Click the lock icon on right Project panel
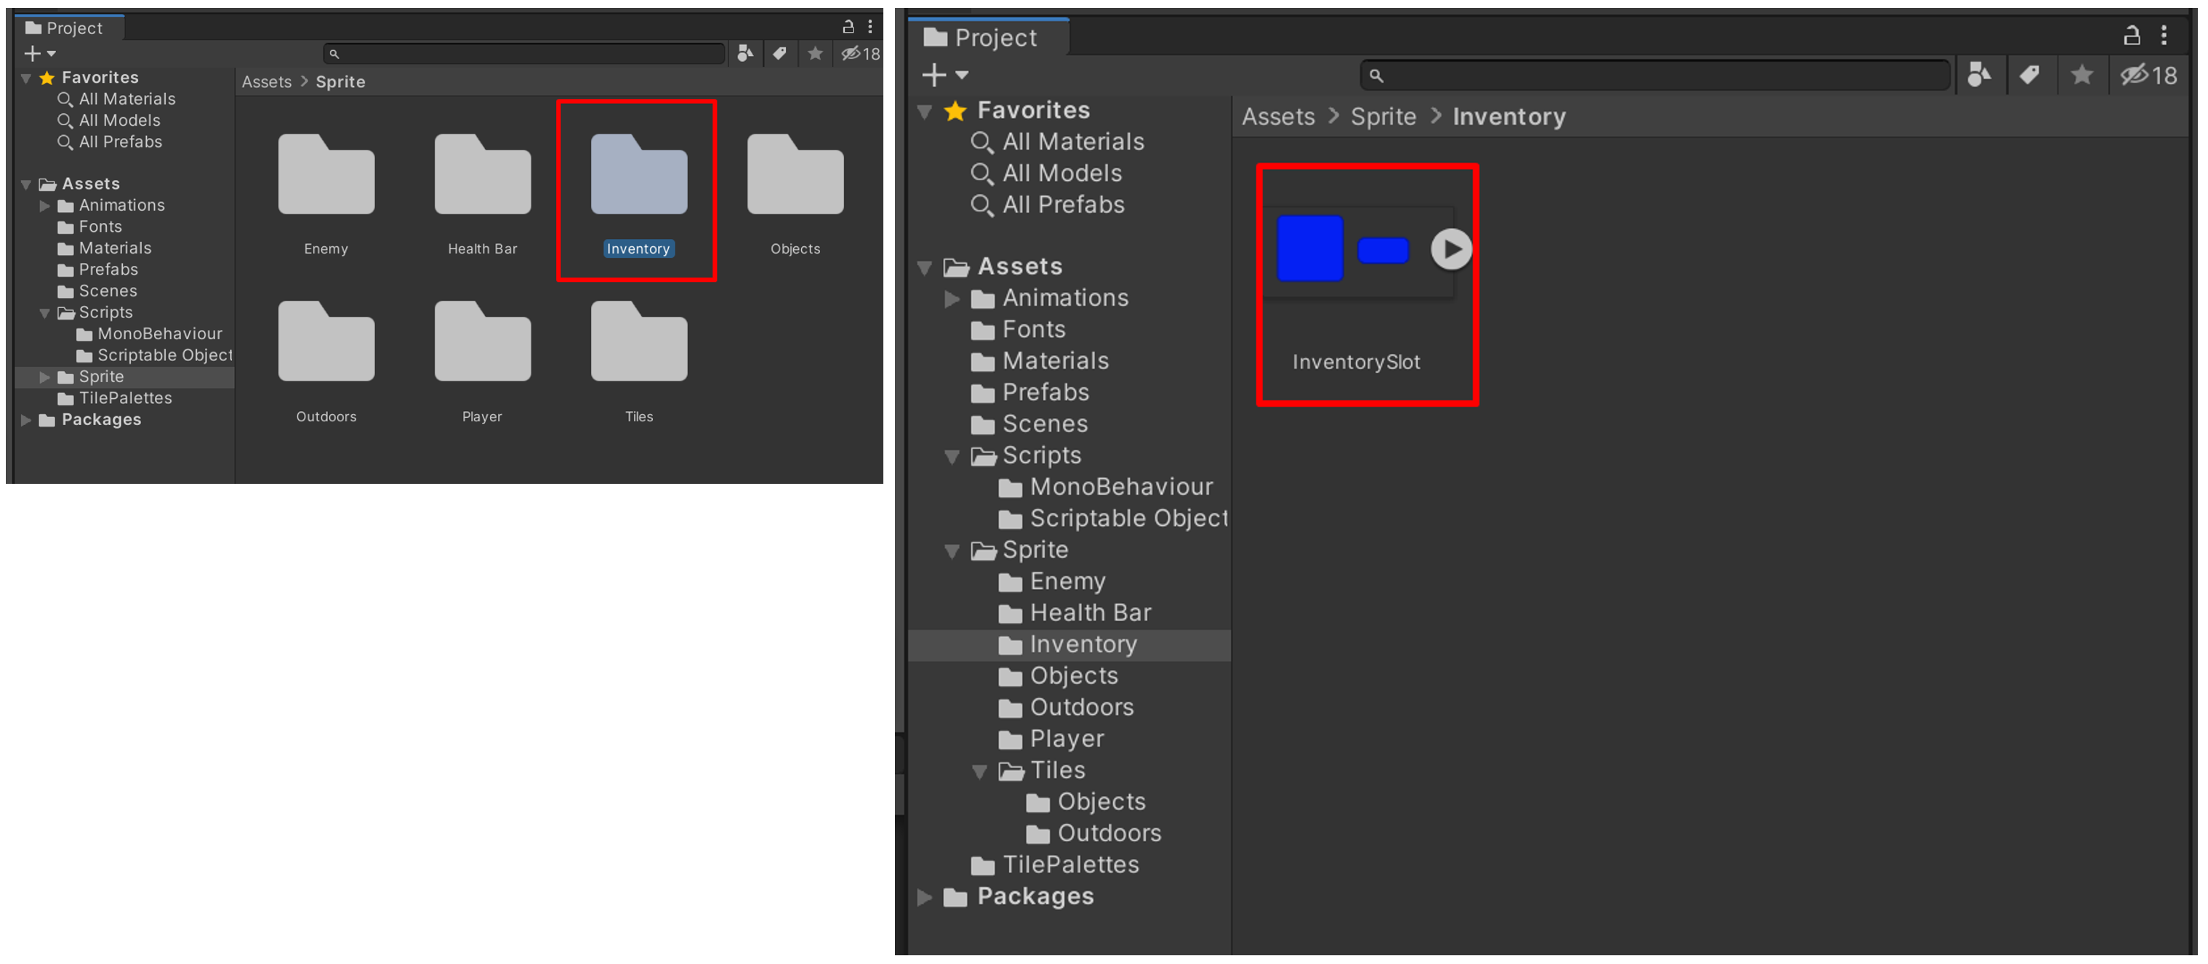The width and height of the screenshot is (2208, 964). [x=2131, y=35]
